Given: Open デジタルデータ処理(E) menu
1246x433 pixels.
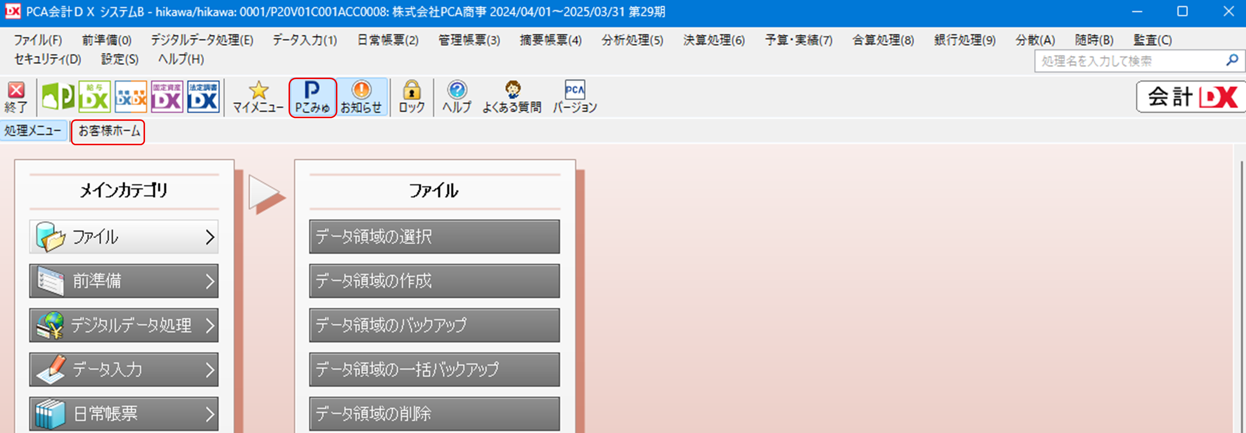Looking at the screenshot, I should [202, 40].
